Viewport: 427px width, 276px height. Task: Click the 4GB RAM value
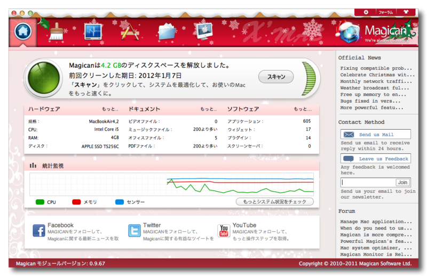[x=115, y=137]
